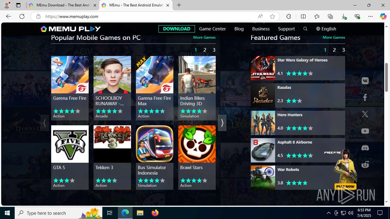The image size is (390, 219).
Task: Open the Brawl Stars game thumbnail
Action: pos(197,144)
